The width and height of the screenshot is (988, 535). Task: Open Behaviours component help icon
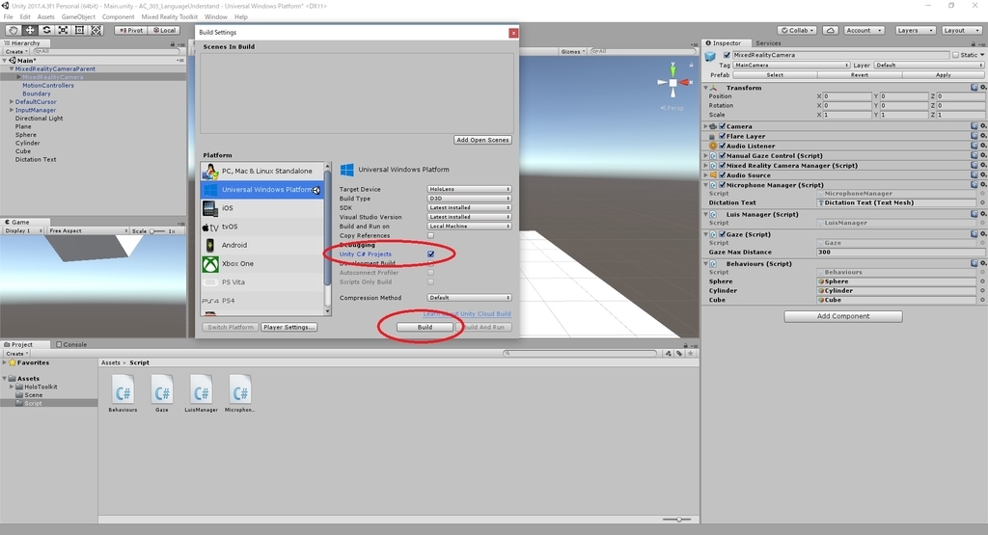pos(974,264)
